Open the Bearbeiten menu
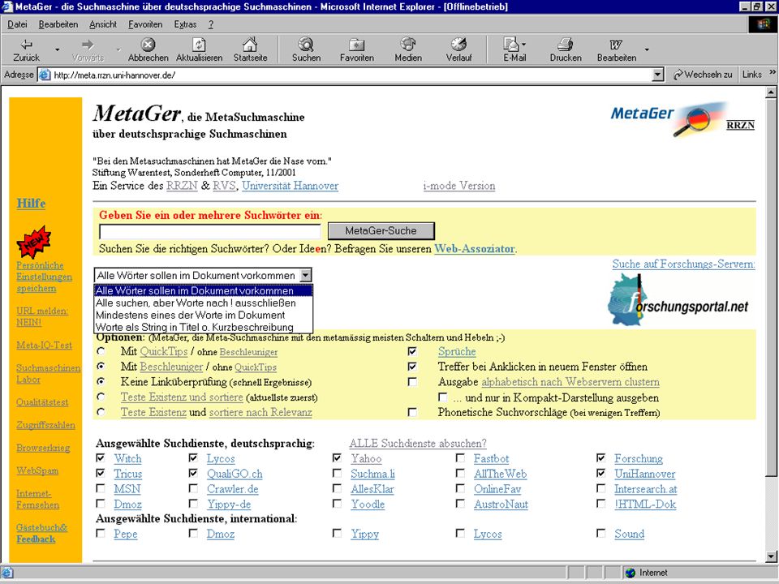 [58, 24]
